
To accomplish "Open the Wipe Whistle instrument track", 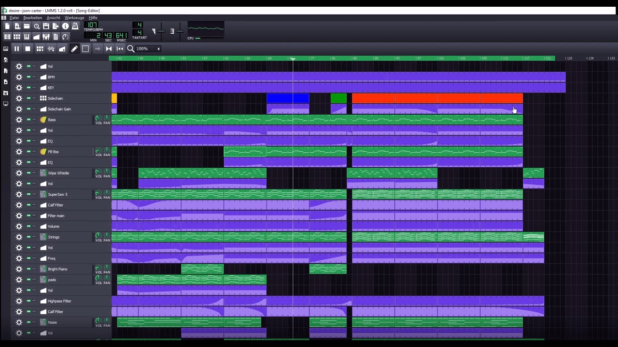I will [x=65, y=173].
